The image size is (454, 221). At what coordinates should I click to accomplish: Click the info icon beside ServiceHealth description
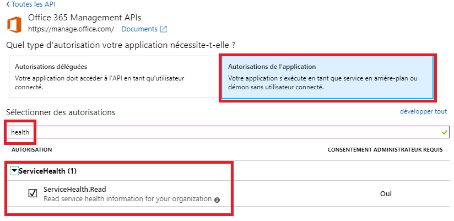[x=217, y=200]
